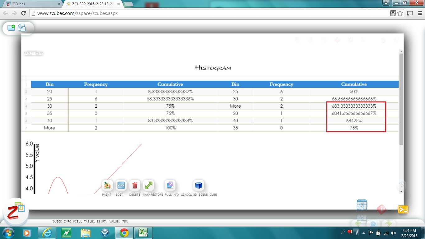
Task: Click the copy documents icon
Action: [22, 28]
